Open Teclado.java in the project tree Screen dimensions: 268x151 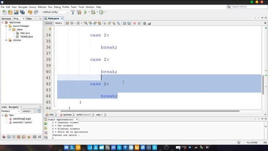[26, 36]
